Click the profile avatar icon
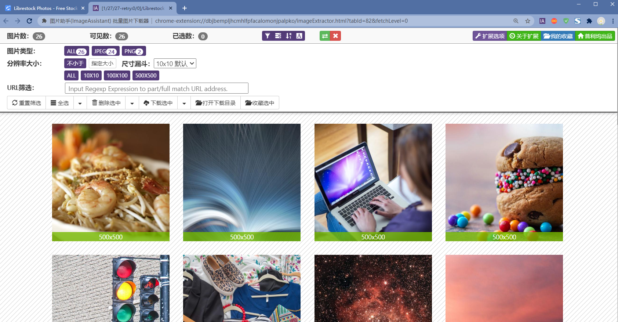 601,21
